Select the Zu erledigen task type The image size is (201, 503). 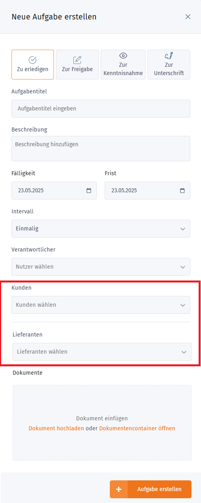[33, 65]
